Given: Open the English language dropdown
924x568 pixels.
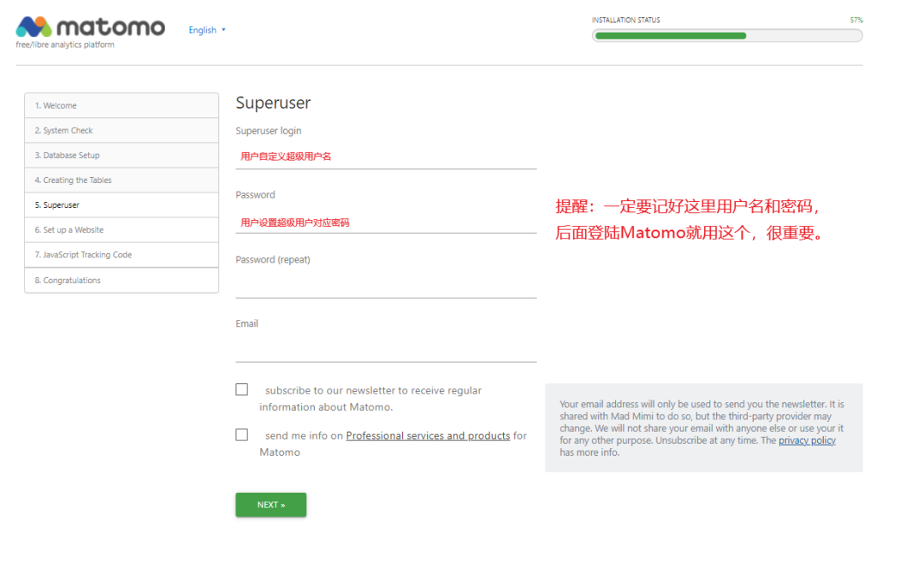Looking at the screenshot, I should [207, 30].
